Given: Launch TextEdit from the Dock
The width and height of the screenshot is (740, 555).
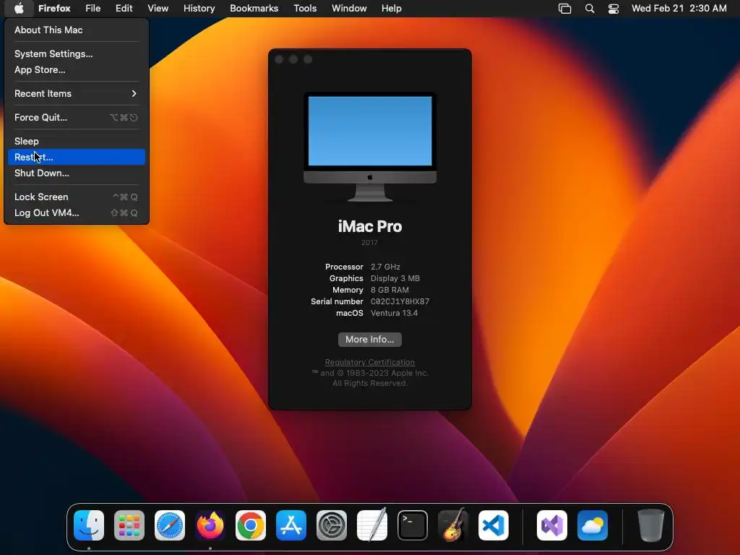Looking at the screenshot, I should 372,525.
